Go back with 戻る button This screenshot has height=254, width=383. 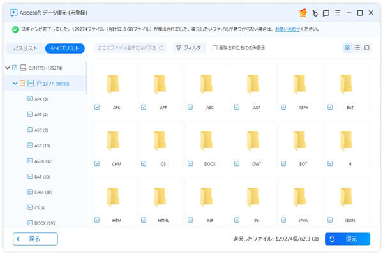tap(35, 239)
